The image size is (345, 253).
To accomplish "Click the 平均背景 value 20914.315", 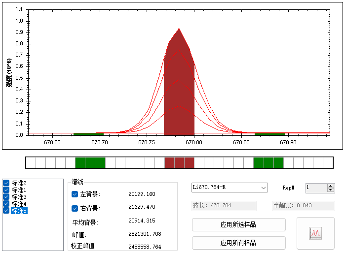I will 142,221.
